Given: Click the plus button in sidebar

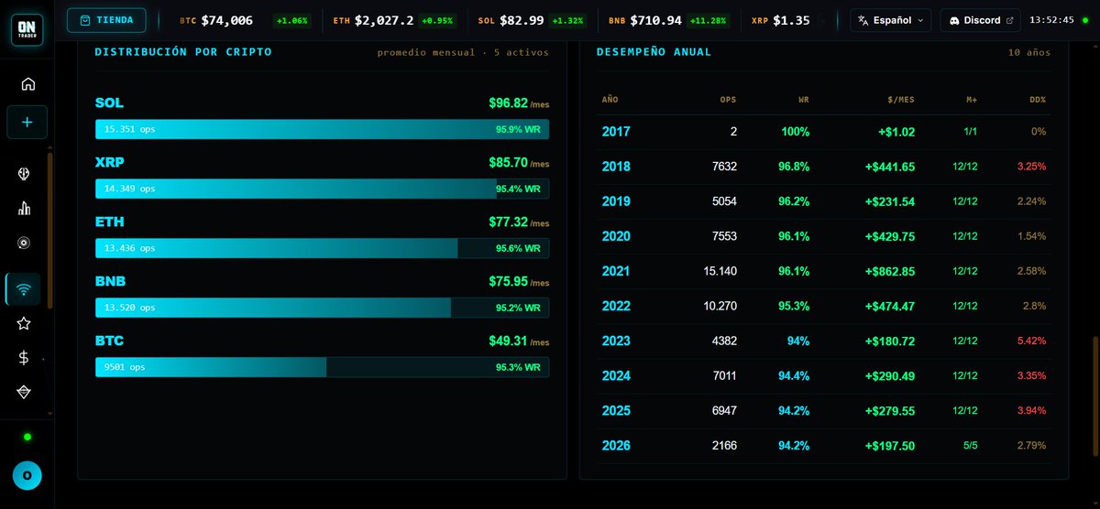Looking at the screenshot, I should 27,122.
